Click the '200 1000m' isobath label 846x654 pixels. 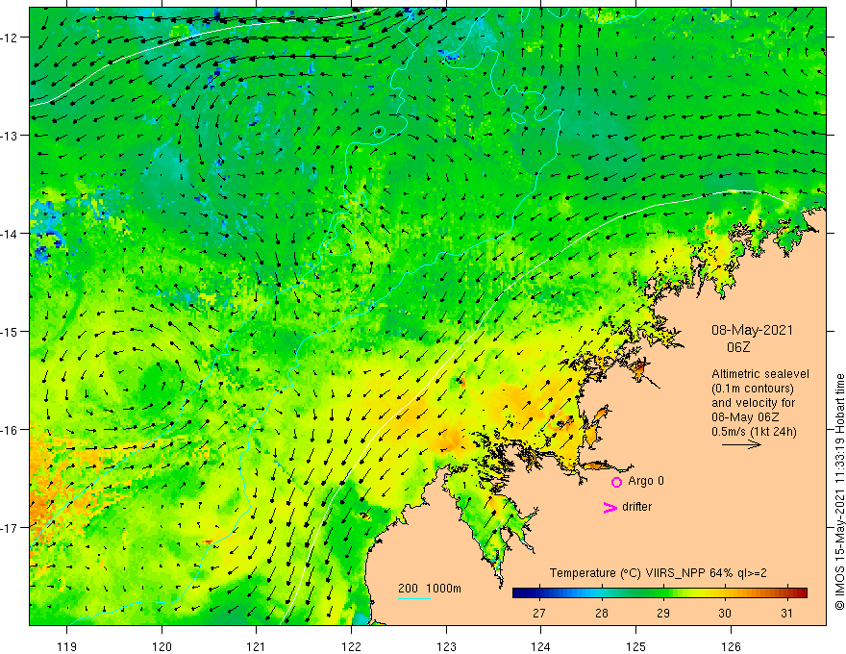pos(430,589)
